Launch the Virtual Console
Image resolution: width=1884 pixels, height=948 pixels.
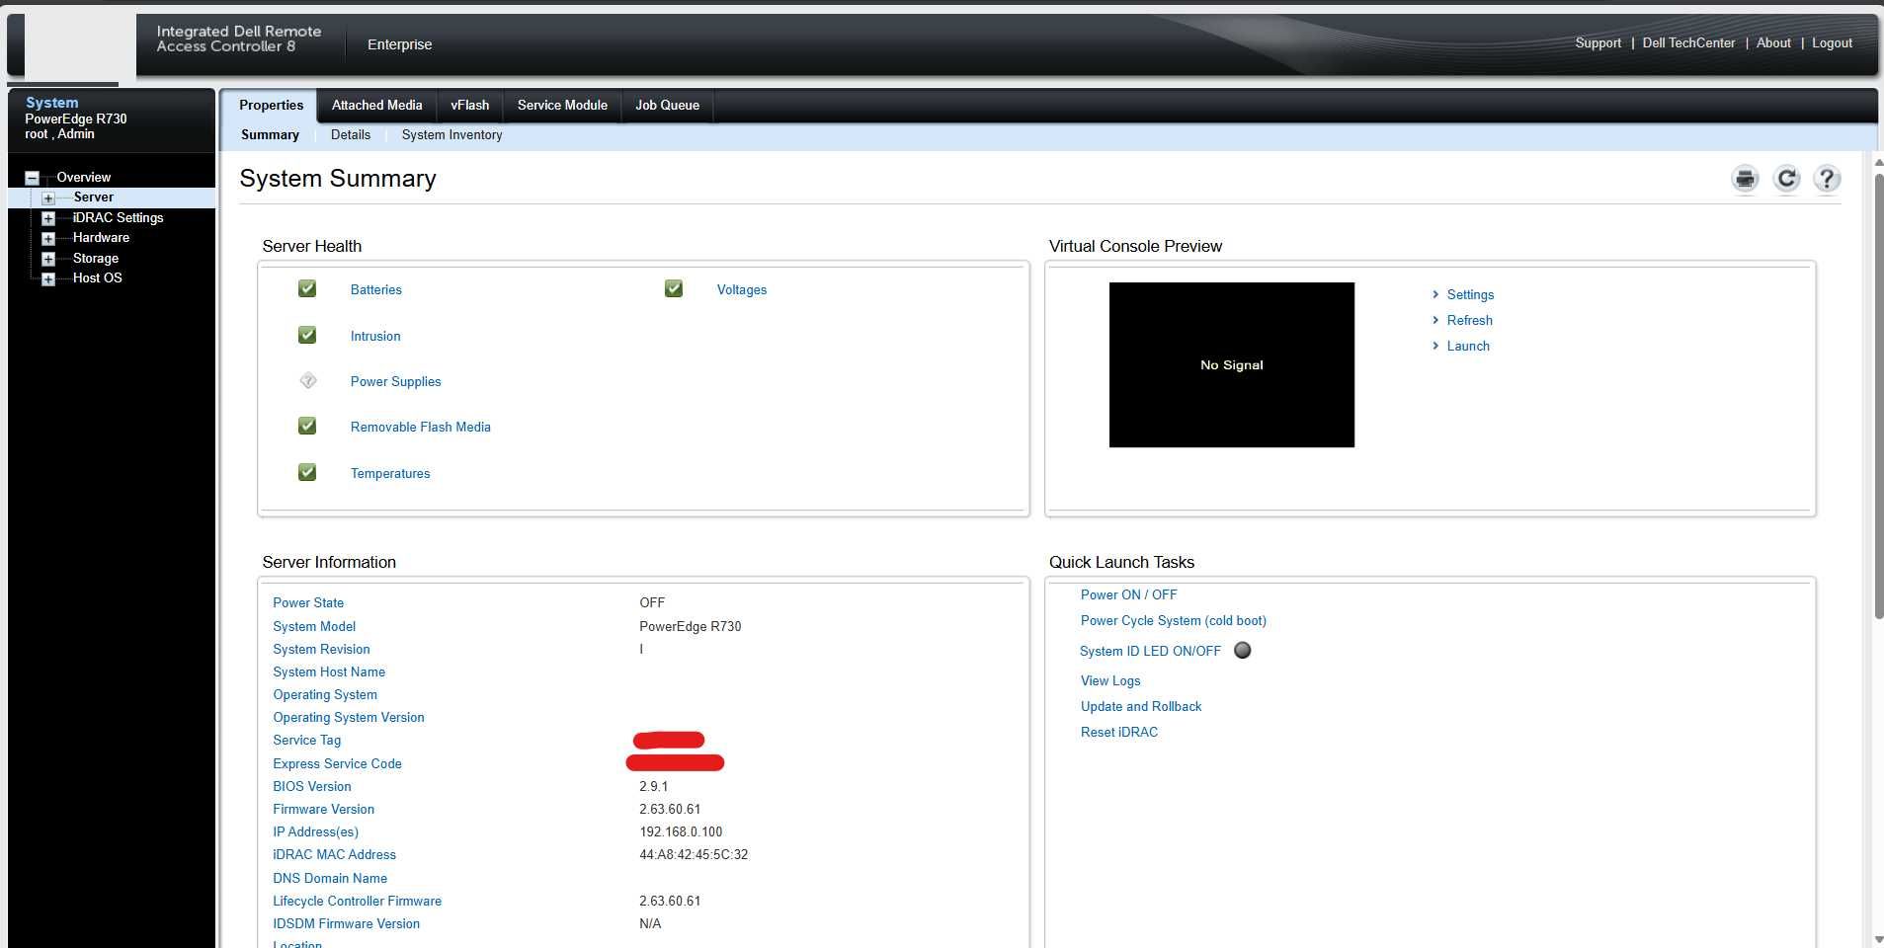[1468, 347]
